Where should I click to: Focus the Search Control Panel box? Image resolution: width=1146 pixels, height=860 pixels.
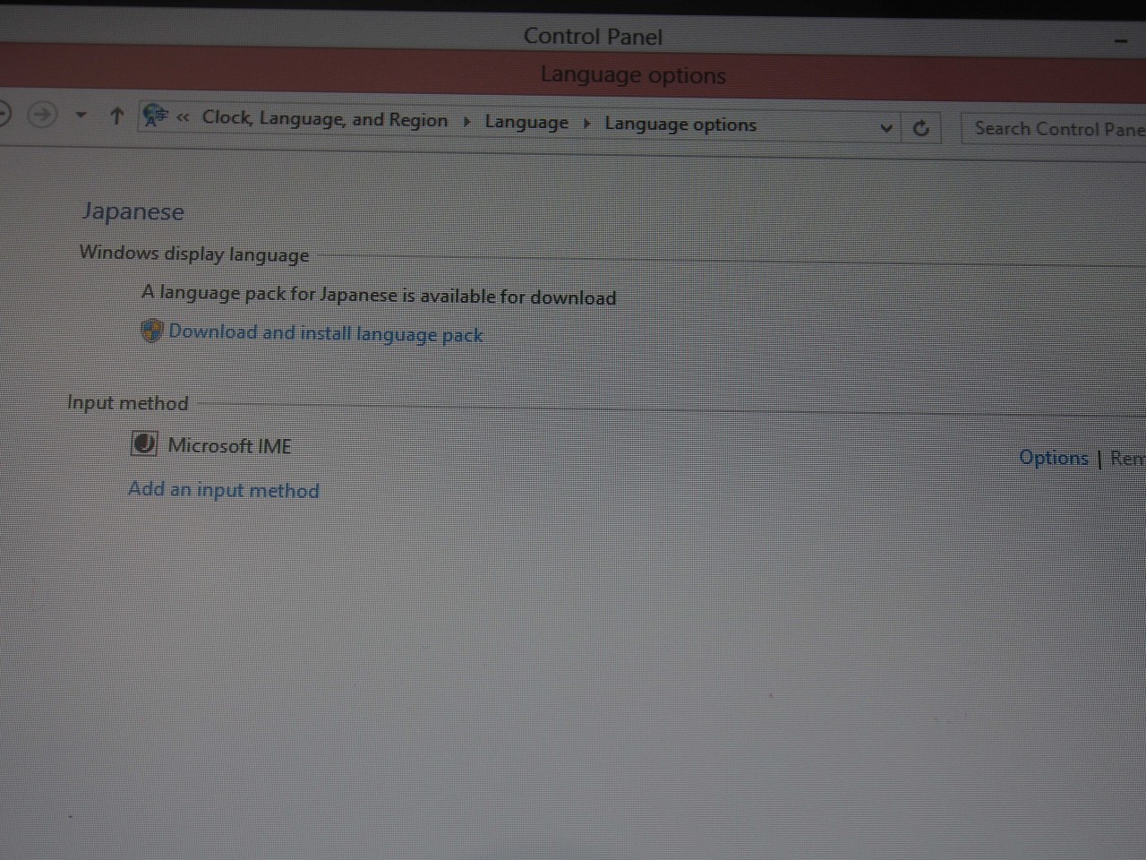pyautogui.click(x=1055, y=129)
